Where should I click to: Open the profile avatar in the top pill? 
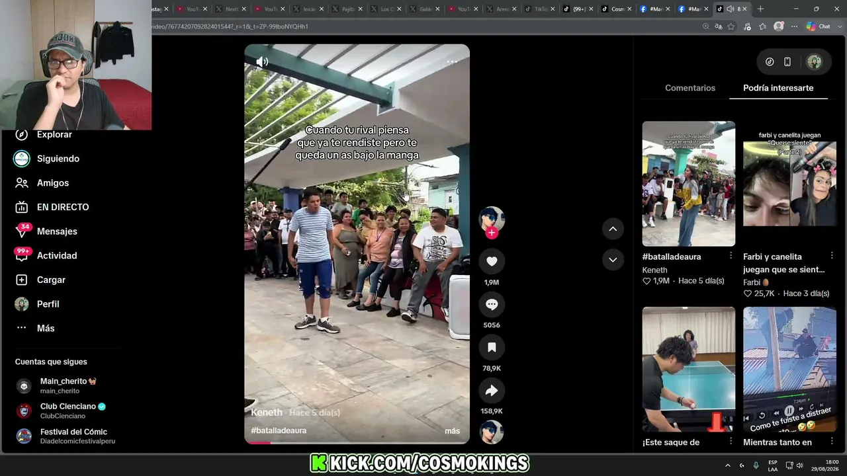click(x=814, y=62)
